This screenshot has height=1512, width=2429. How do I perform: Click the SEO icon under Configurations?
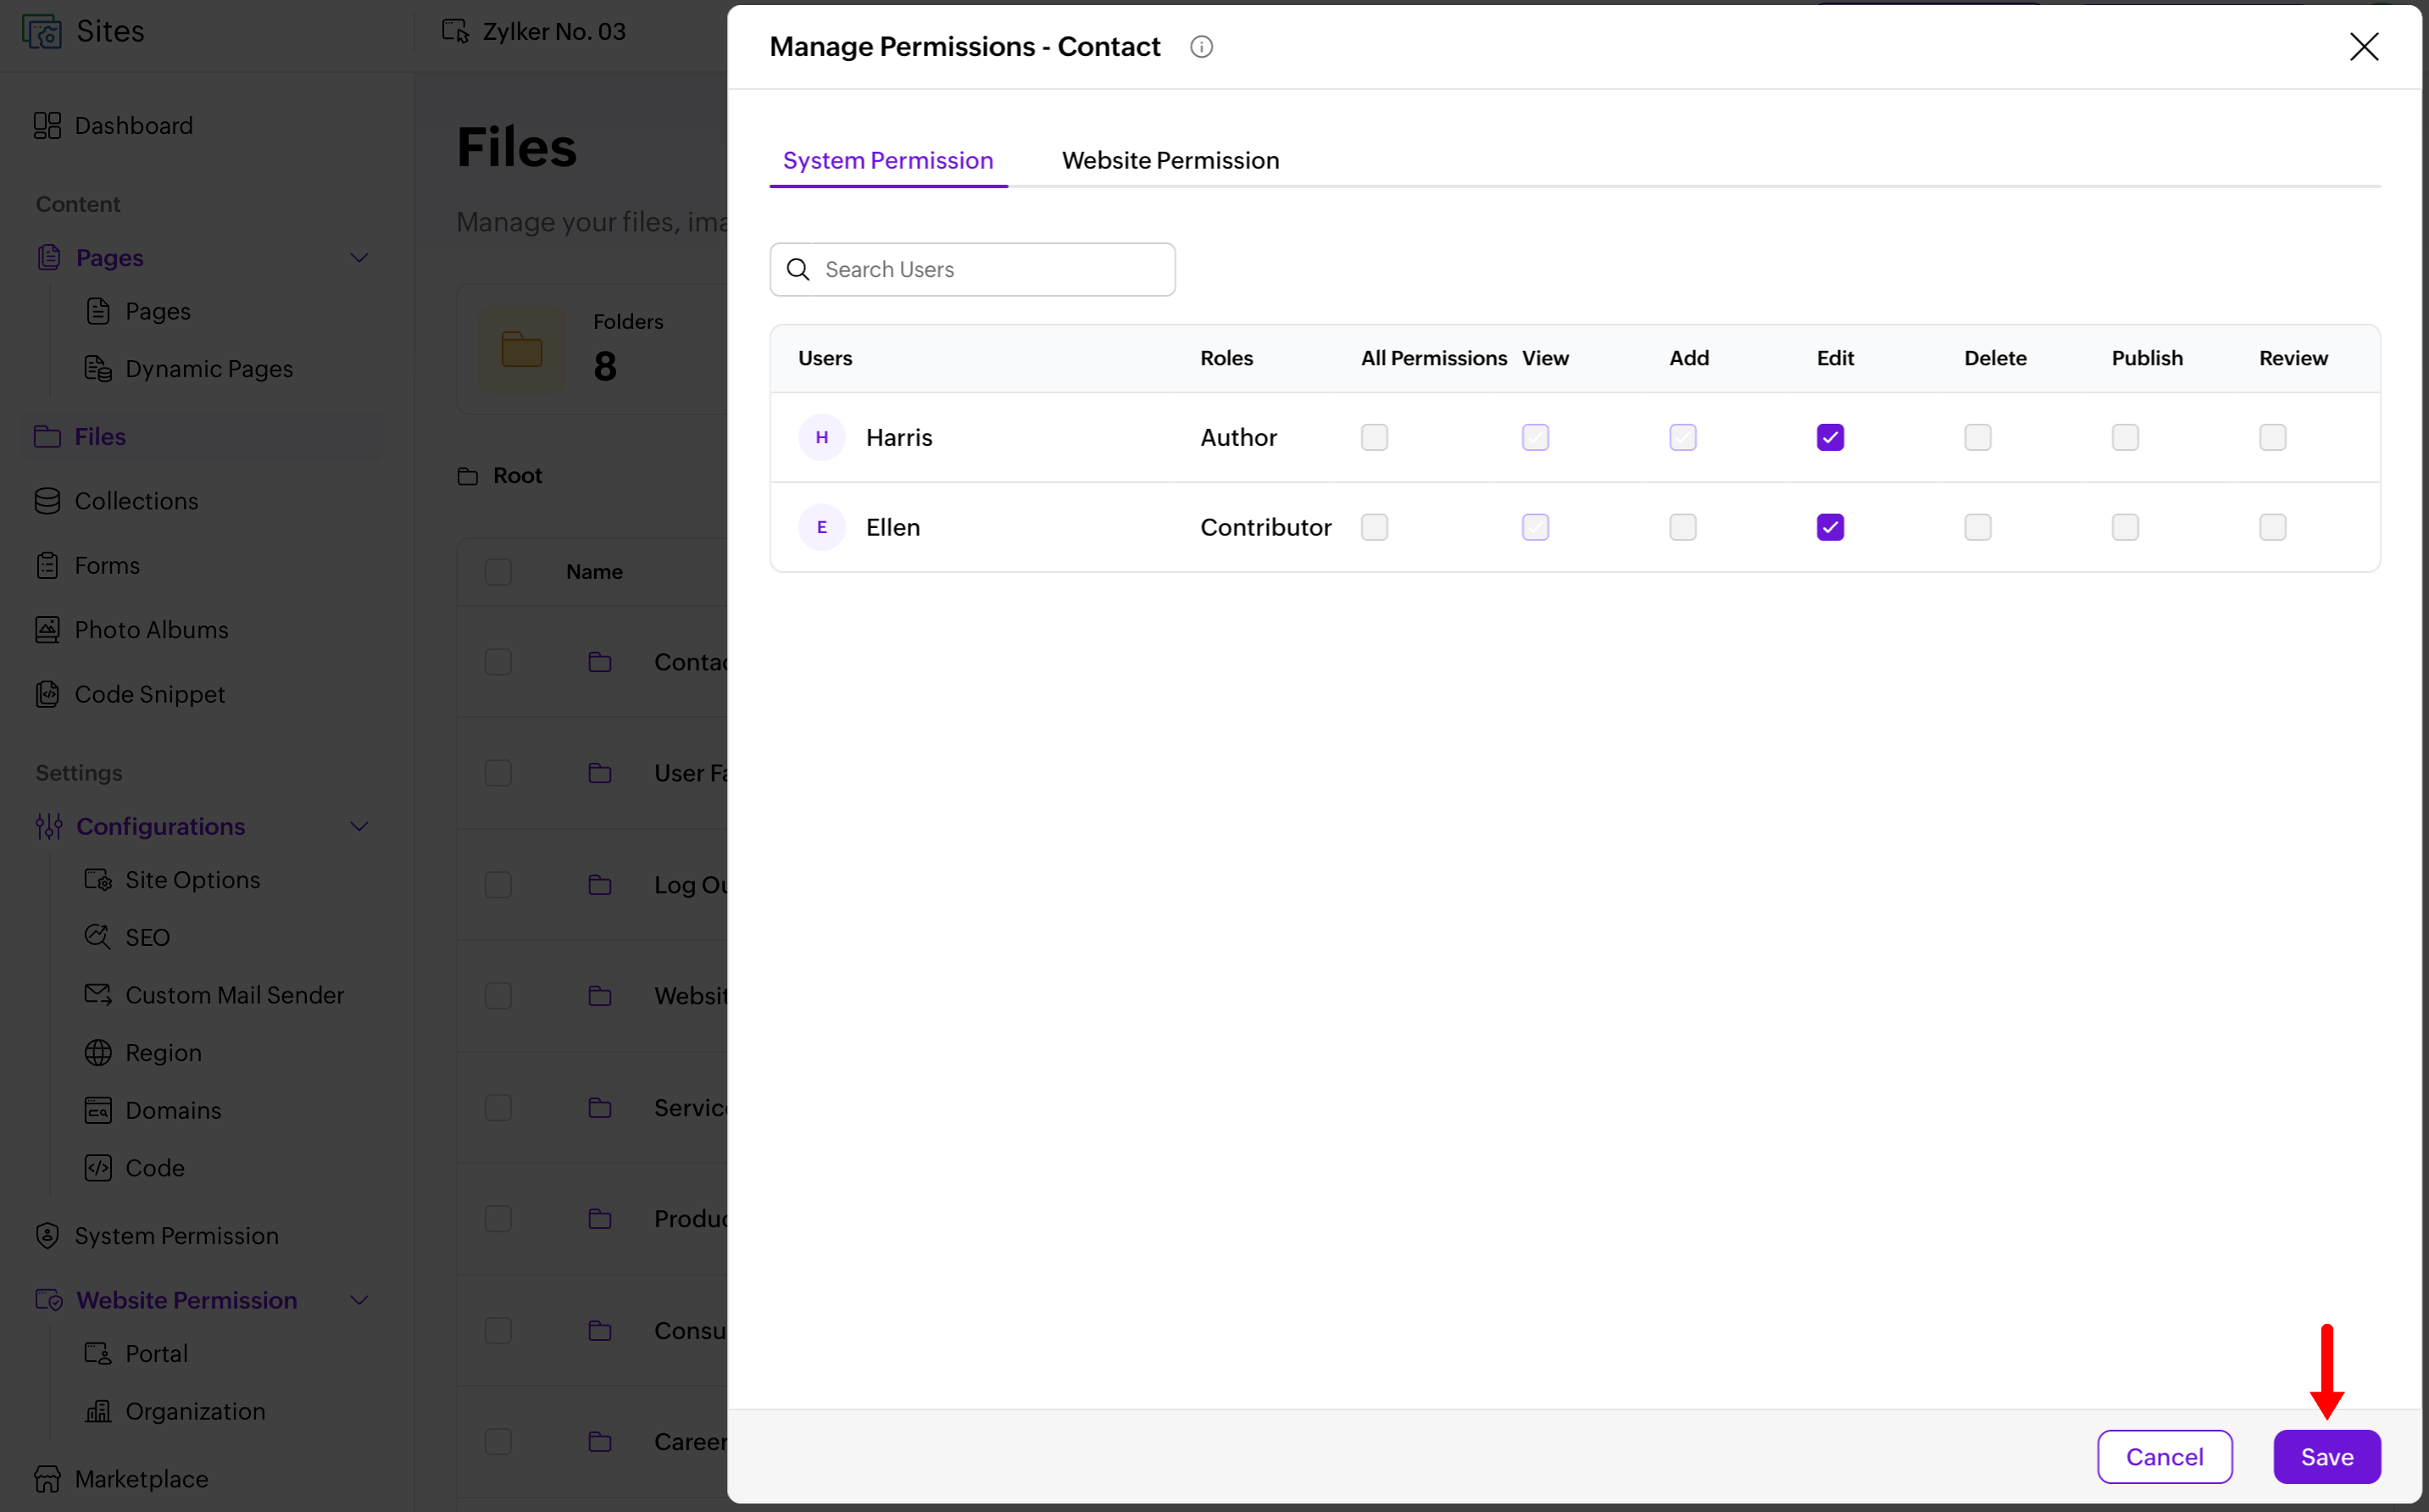(98, 937)
